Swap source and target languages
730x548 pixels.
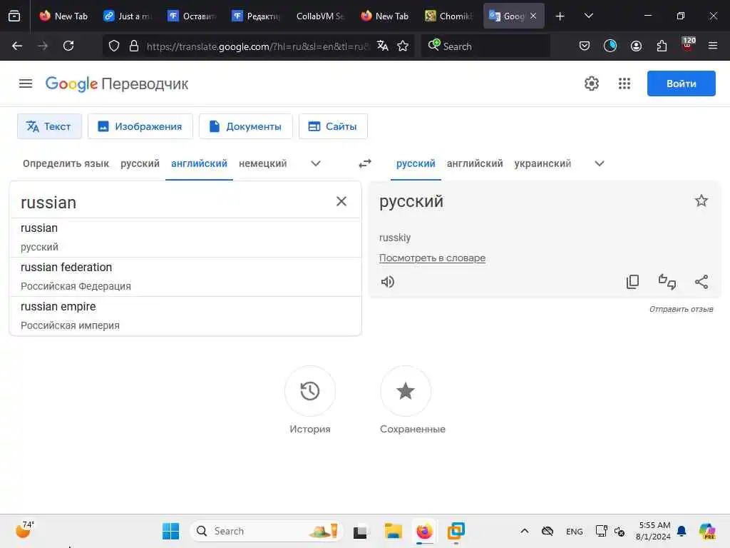[x=365, y=163]
